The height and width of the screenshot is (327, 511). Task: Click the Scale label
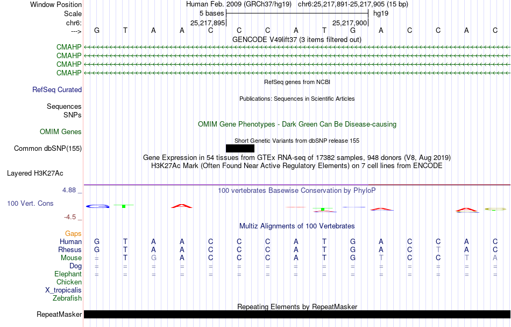click(x=73, y=13)
